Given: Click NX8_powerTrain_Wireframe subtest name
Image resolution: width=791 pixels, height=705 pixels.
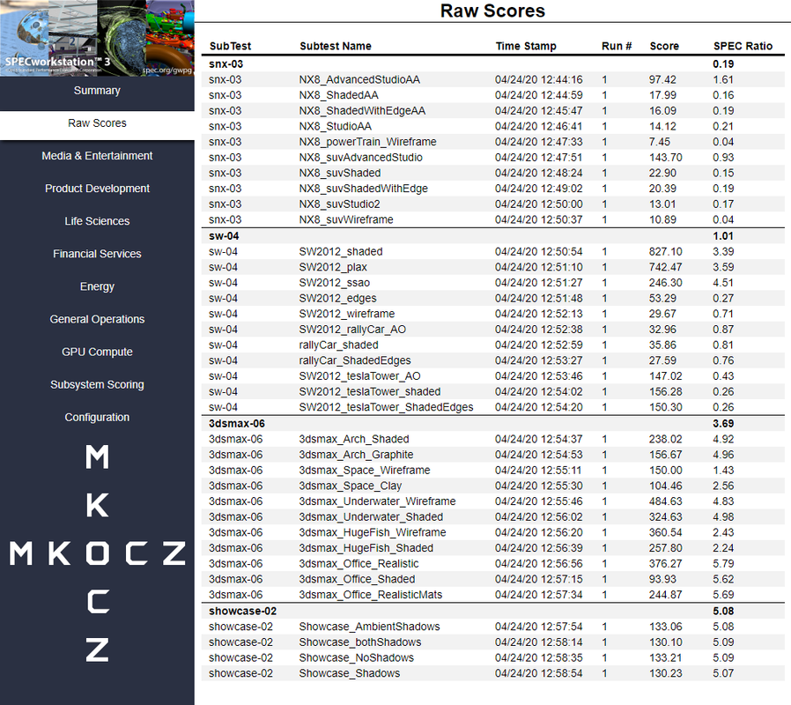Looking at the screenshot, I should tap(368, 142).
